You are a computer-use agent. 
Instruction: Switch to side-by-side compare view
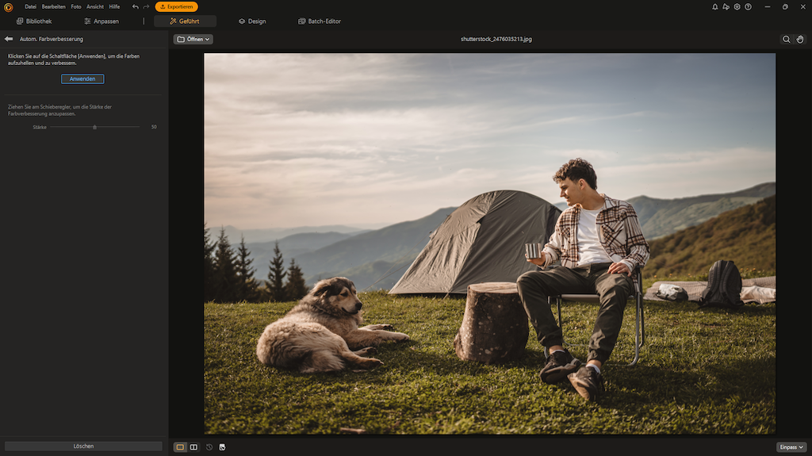193,447
